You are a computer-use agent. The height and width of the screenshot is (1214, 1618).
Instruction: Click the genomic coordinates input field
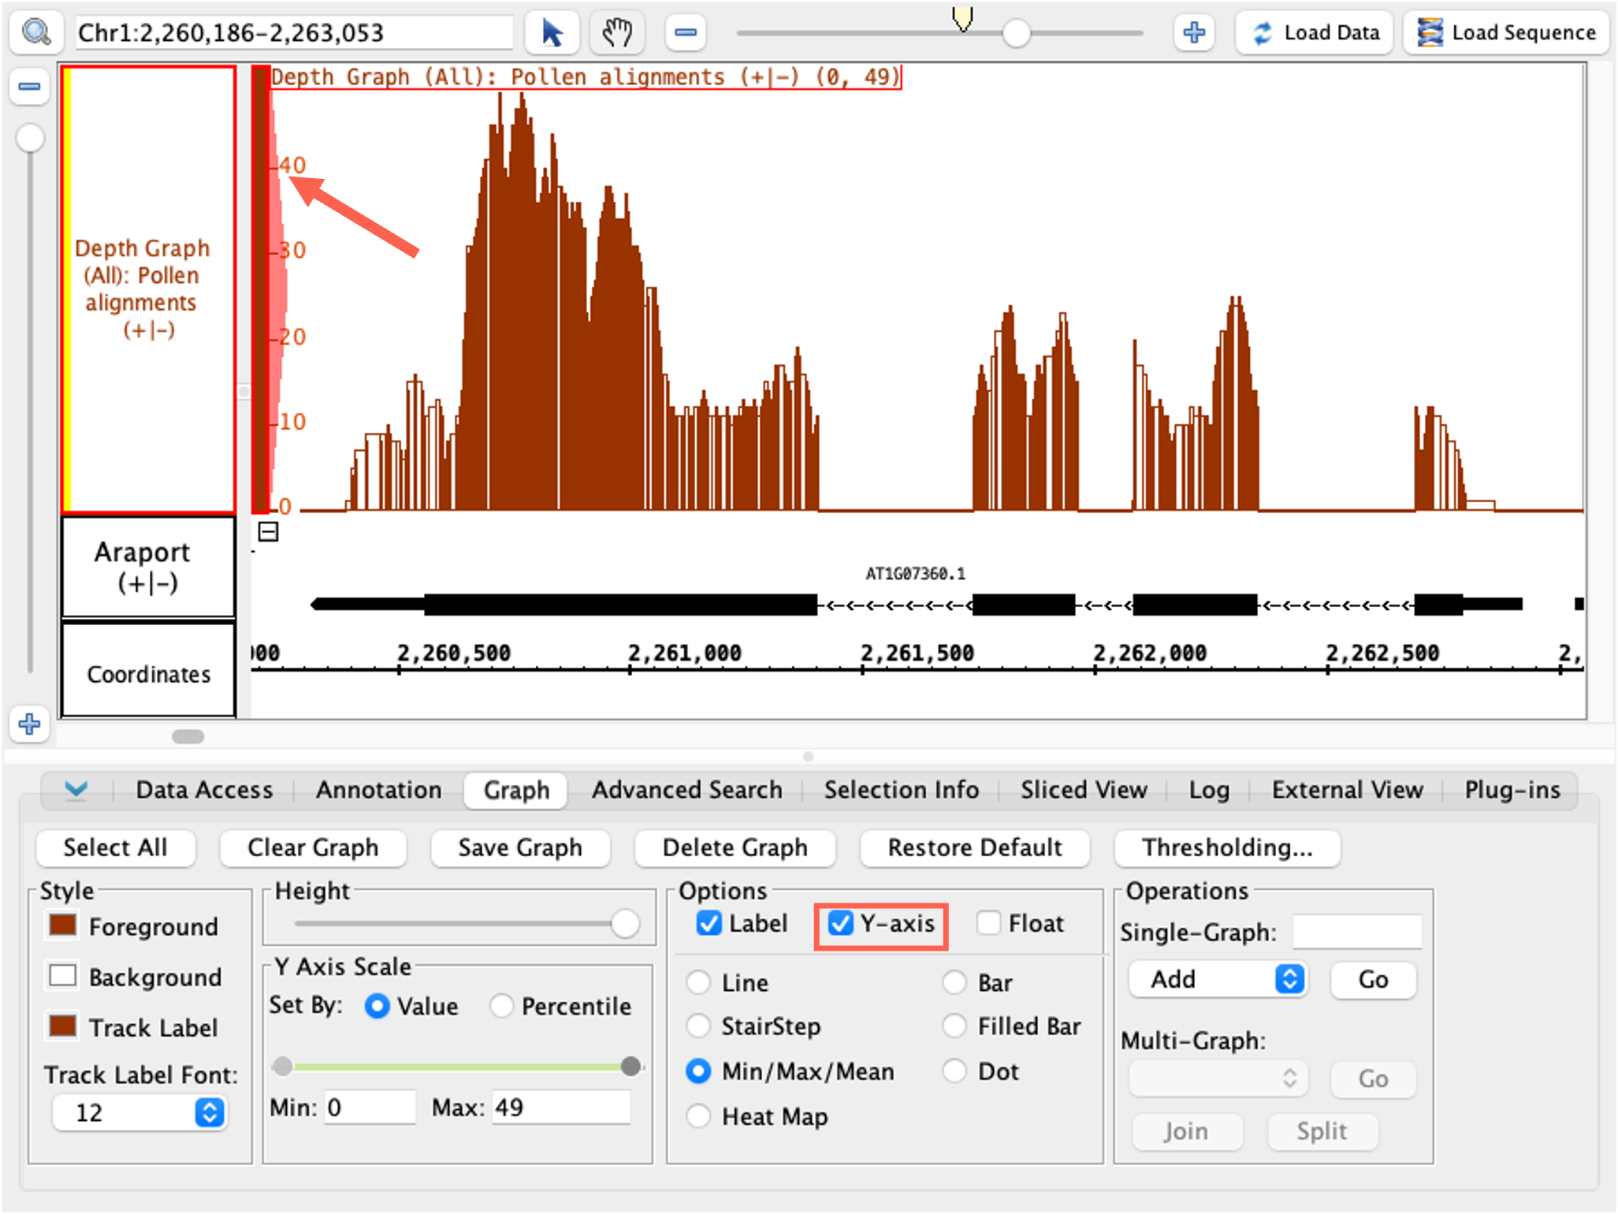coord(294,32)
